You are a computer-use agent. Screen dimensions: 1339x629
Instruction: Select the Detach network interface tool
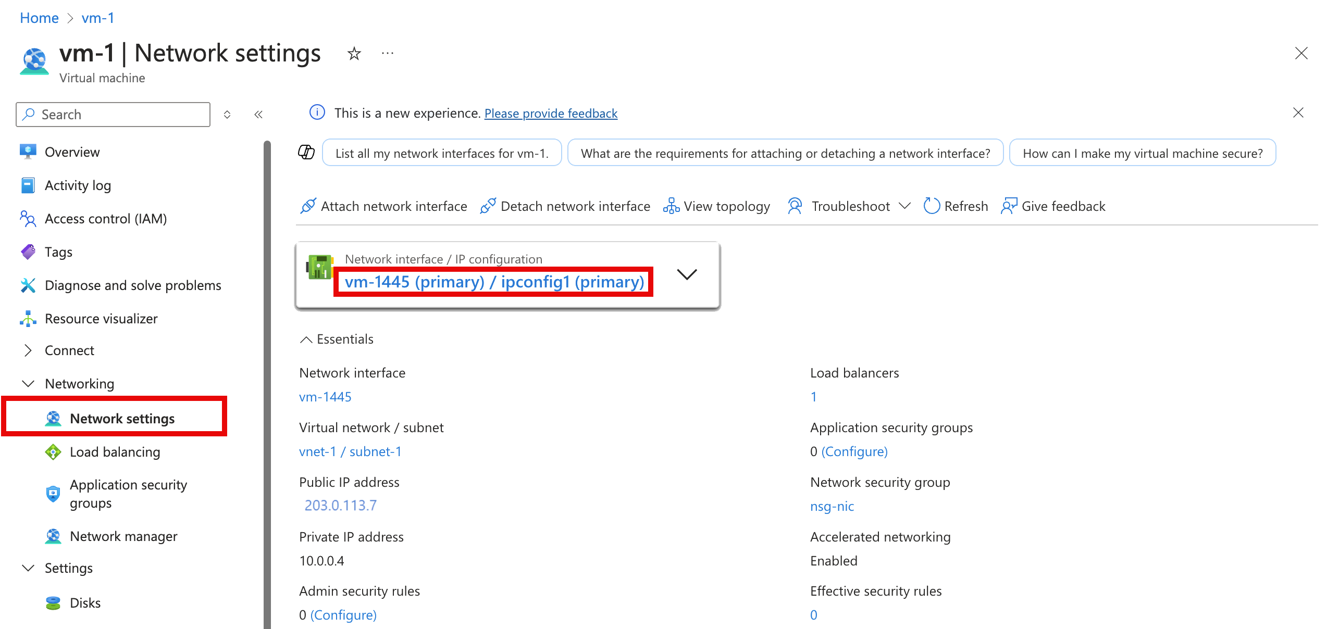tap(575, 206)
